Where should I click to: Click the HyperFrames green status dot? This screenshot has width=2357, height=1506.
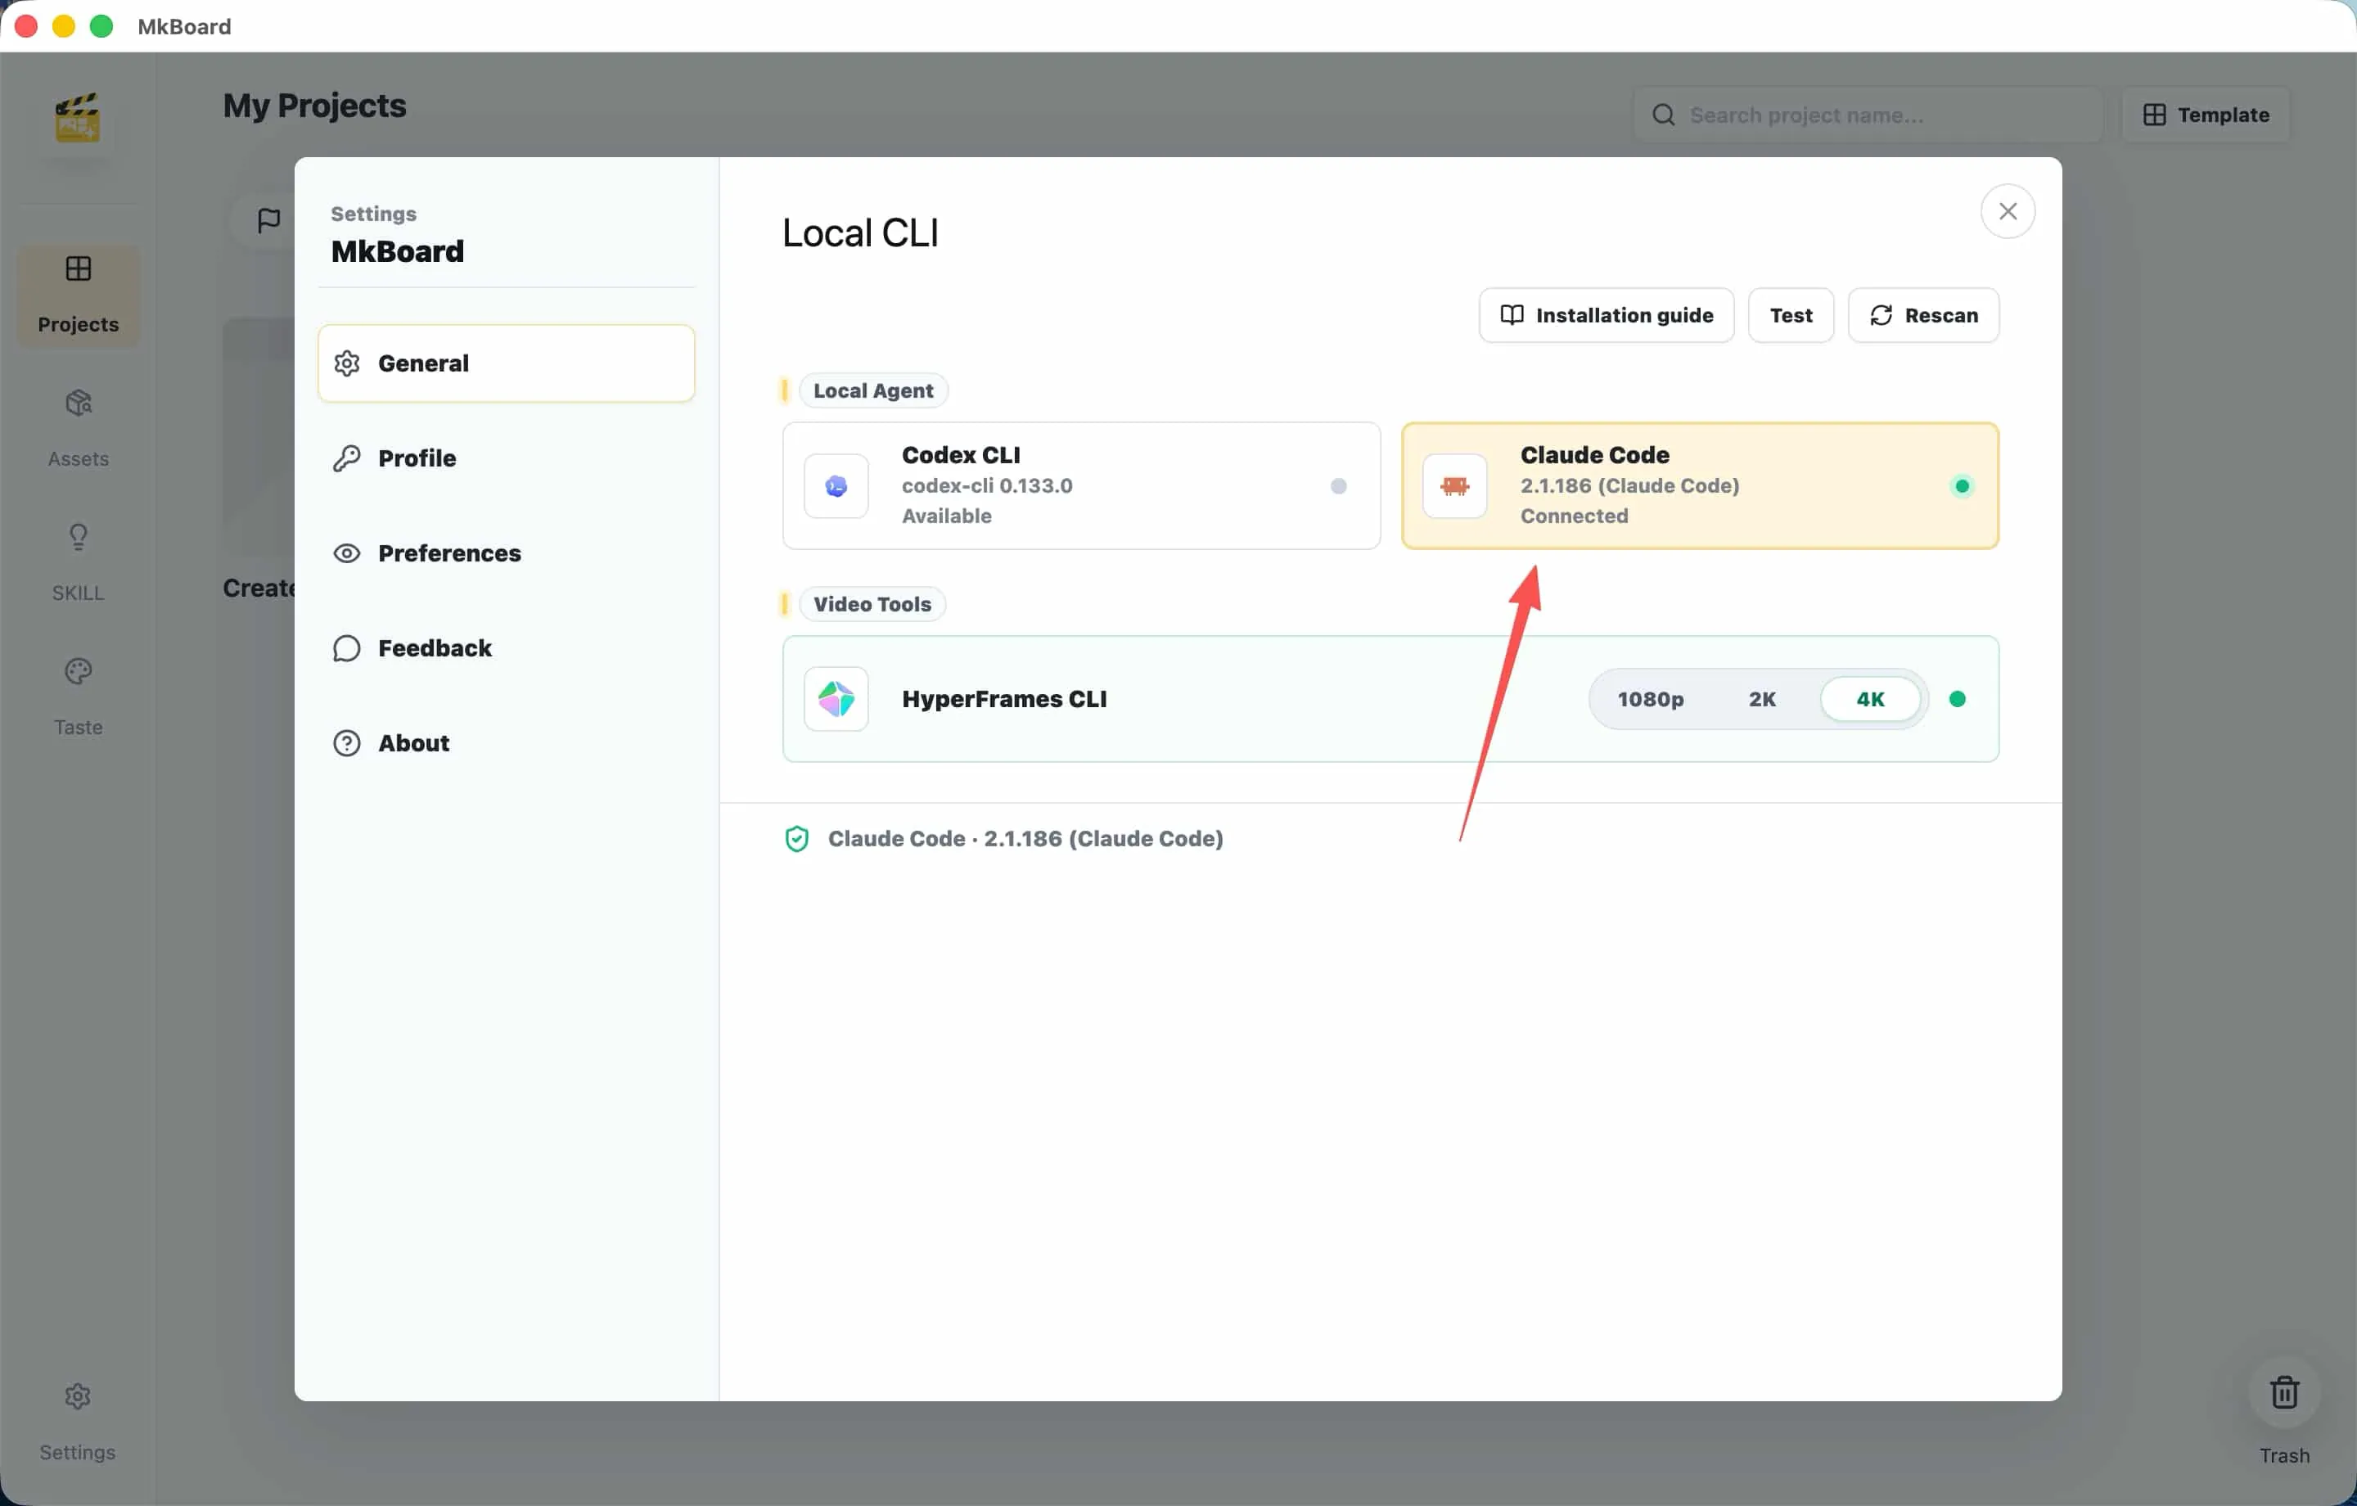(x=1957, y=699)
